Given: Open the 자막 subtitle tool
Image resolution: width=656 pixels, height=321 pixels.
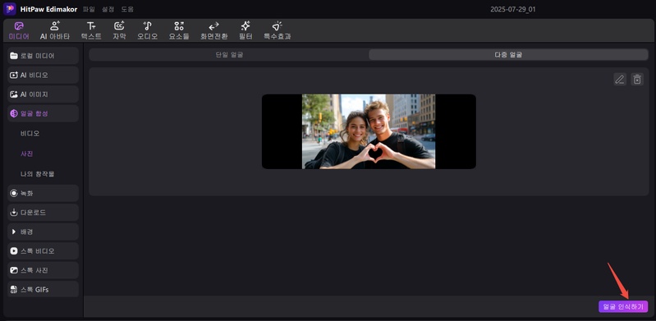Looking at the screenshot, I should click(x=119, y=31).
